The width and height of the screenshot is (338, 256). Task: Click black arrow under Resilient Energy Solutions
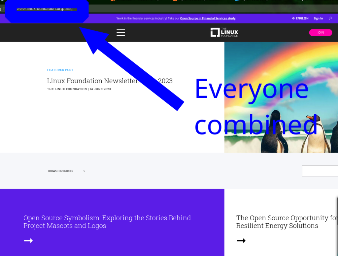click(x=241, y=241)
